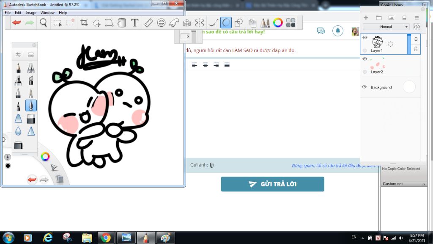Open the Help menu
The height and width of the screenshot is (244, 433).
pyautogui.click(x=63, y=13)
